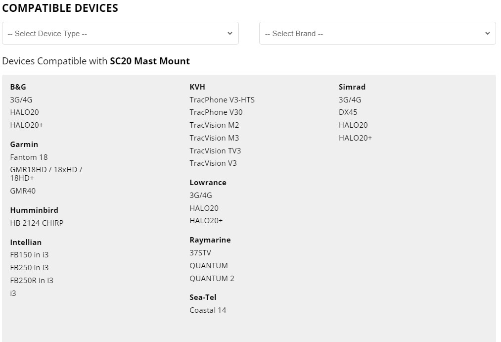The width and height of the screenshot is (501, 342).
Task: Select the Intellian FB250R in i3 entry
Action: pos(32,280)
